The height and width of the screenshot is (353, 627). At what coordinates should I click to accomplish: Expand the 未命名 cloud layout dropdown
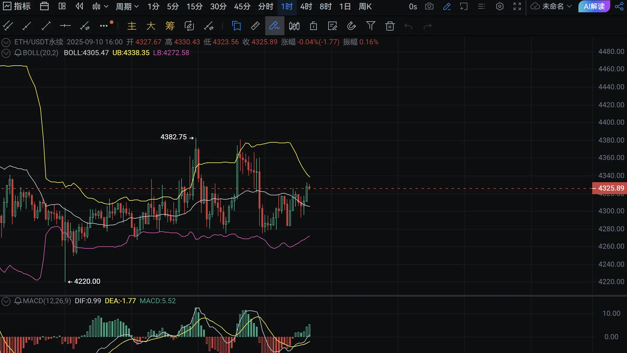click(x=551, y=6)
